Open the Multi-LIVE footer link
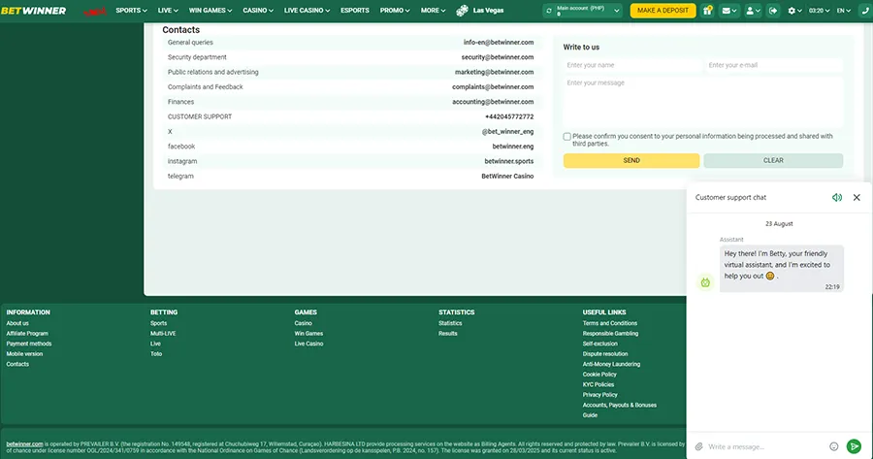 163,334
